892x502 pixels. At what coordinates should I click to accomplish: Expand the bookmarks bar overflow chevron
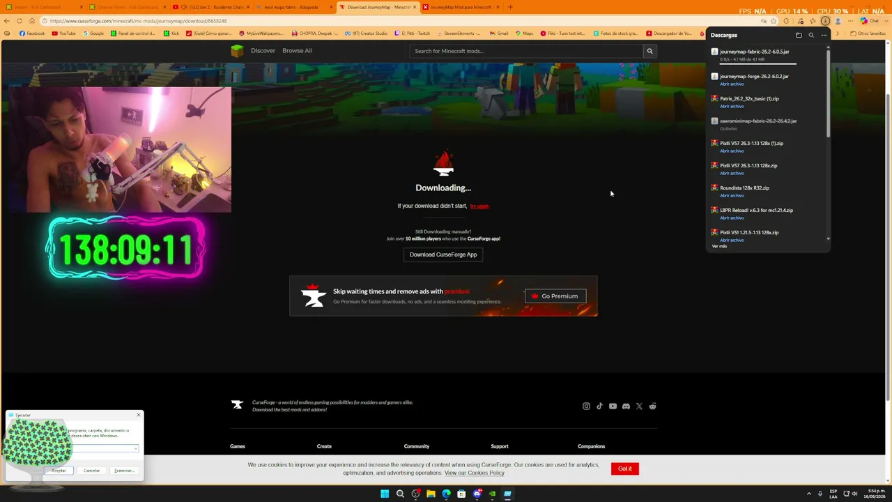tap(839, 33)
